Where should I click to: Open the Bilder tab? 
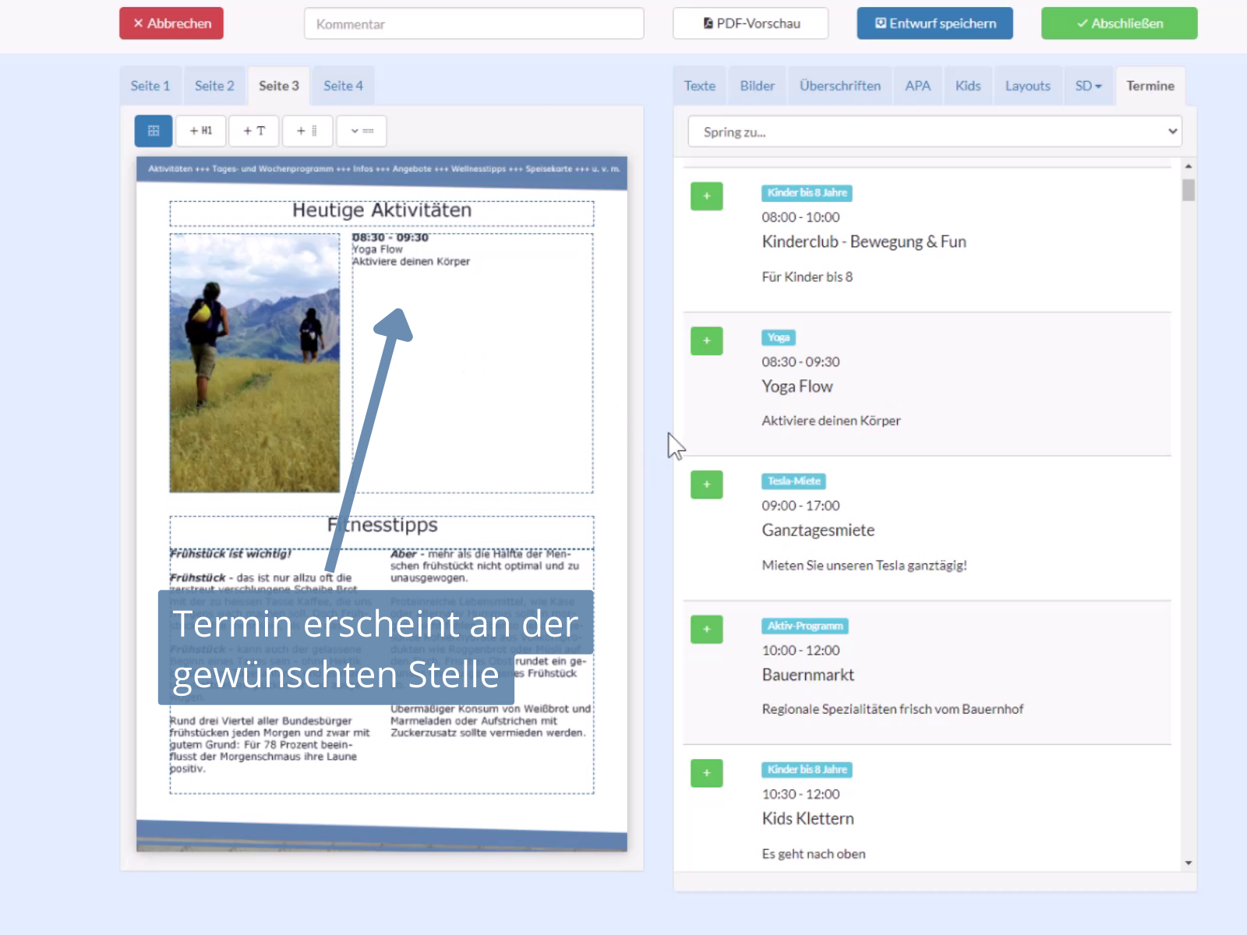[757, 86]
